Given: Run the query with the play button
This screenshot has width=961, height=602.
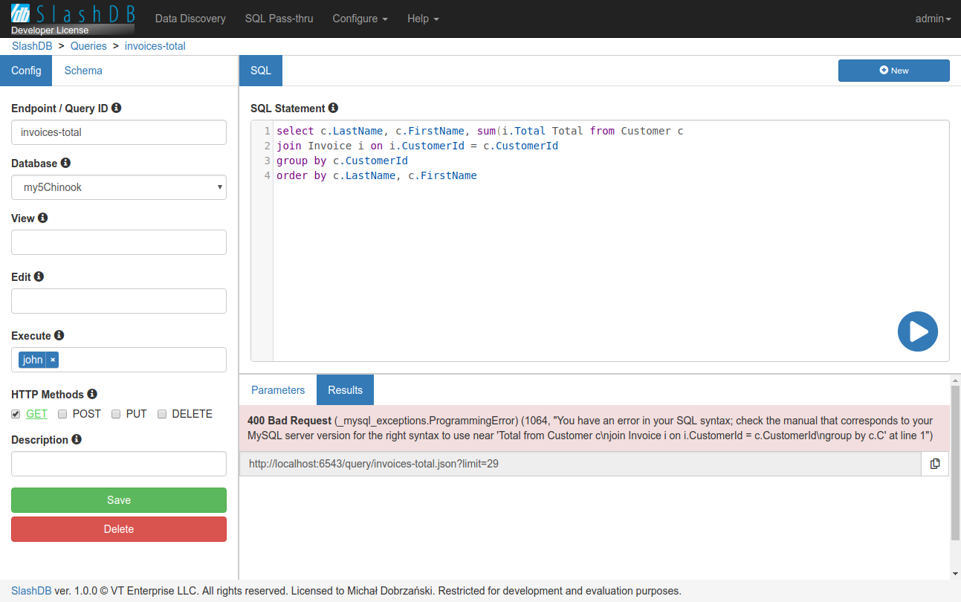Looking at the screenshot, I should tap(918, 331).
